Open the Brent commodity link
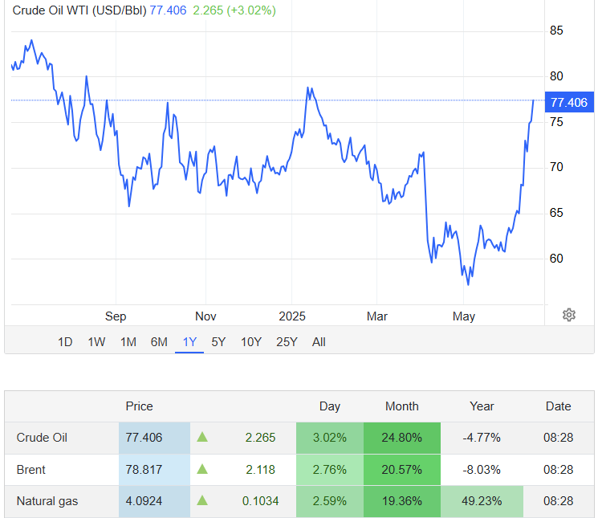 (31, 470)
